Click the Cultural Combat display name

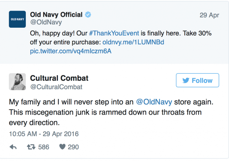(59, 78)
